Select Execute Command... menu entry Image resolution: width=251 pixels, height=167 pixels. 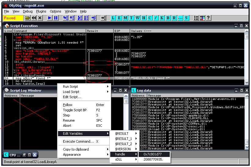(x=78, y=141)
